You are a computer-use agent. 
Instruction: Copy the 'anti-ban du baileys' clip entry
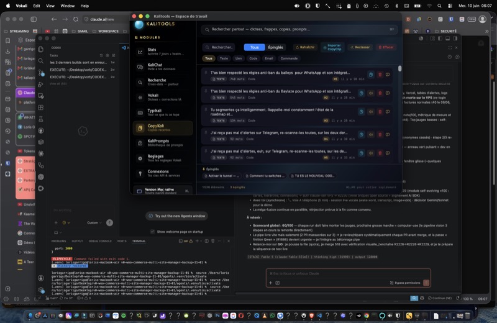pyautogui.click(x=370, y=75)
